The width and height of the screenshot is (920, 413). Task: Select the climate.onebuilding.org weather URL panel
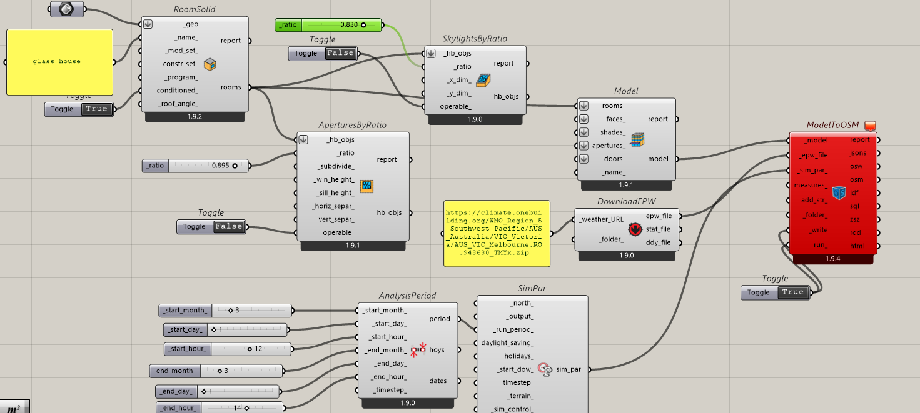pos(497,233)
